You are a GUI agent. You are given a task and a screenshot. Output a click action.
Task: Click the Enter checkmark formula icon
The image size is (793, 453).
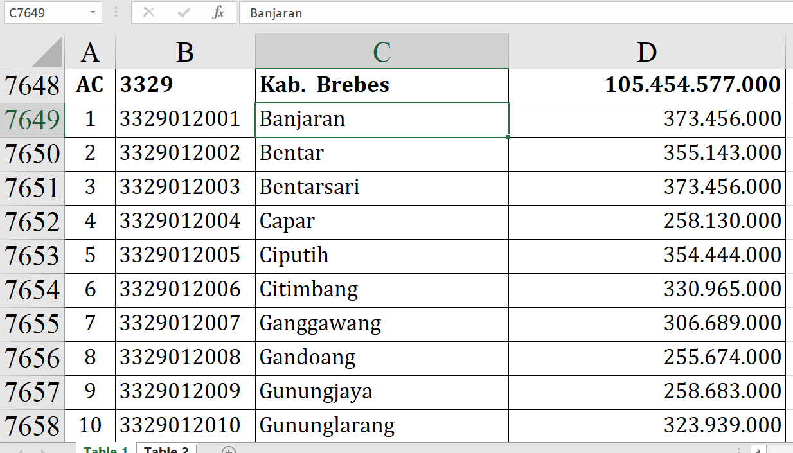coord(184,13)
